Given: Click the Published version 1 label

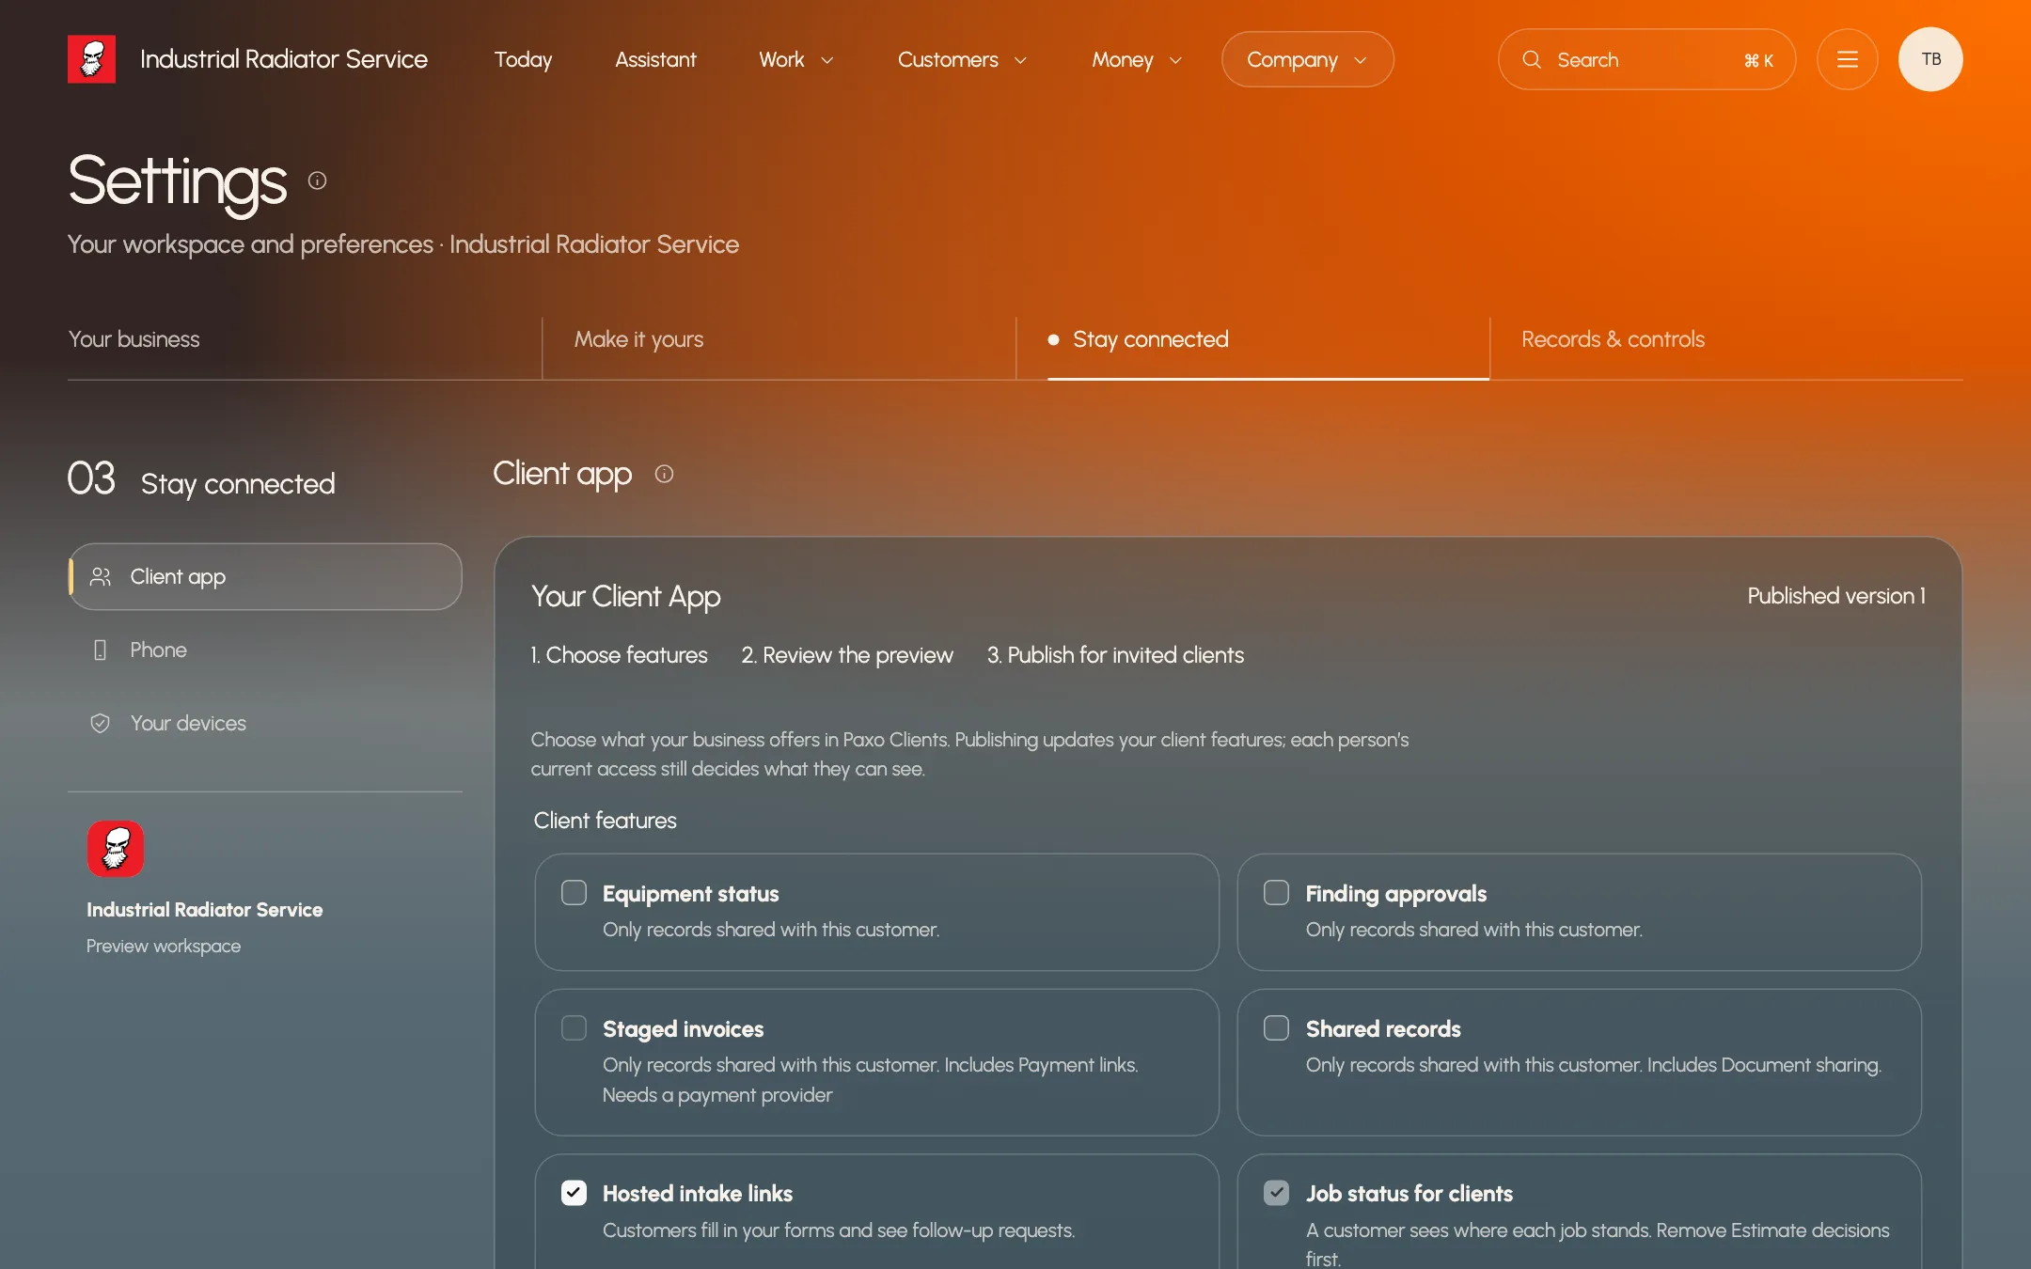Looking at the screenshot, I should pos(1836,596).
